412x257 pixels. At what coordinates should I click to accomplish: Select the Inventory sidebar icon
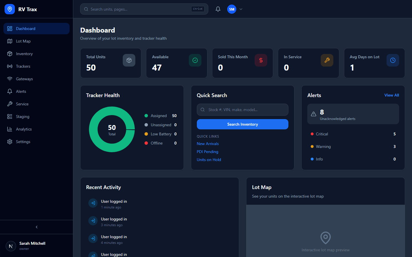pyautogui.click(x=10, y=54)
